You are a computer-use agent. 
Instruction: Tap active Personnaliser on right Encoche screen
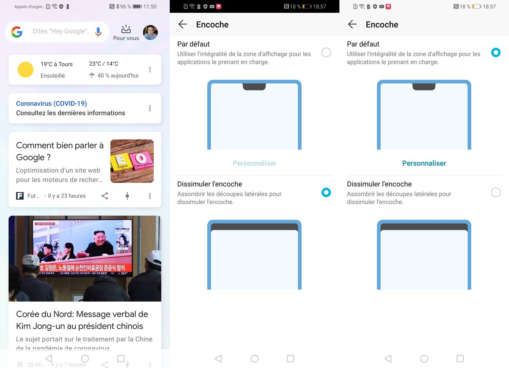(424, 163)
